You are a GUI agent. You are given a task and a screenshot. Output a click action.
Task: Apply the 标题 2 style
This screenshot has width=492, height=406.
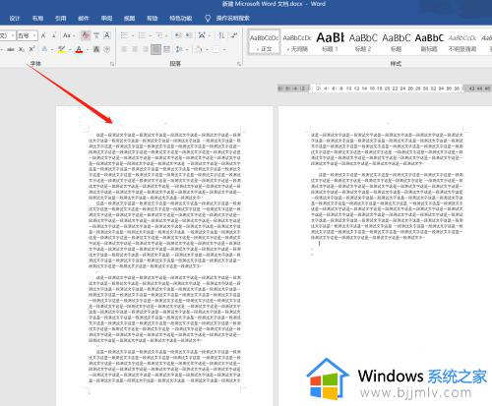[x=363, y=42]
